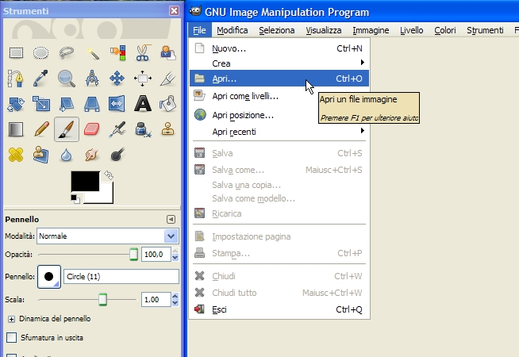Choose Nuovo... from File menu

(279, 48)
